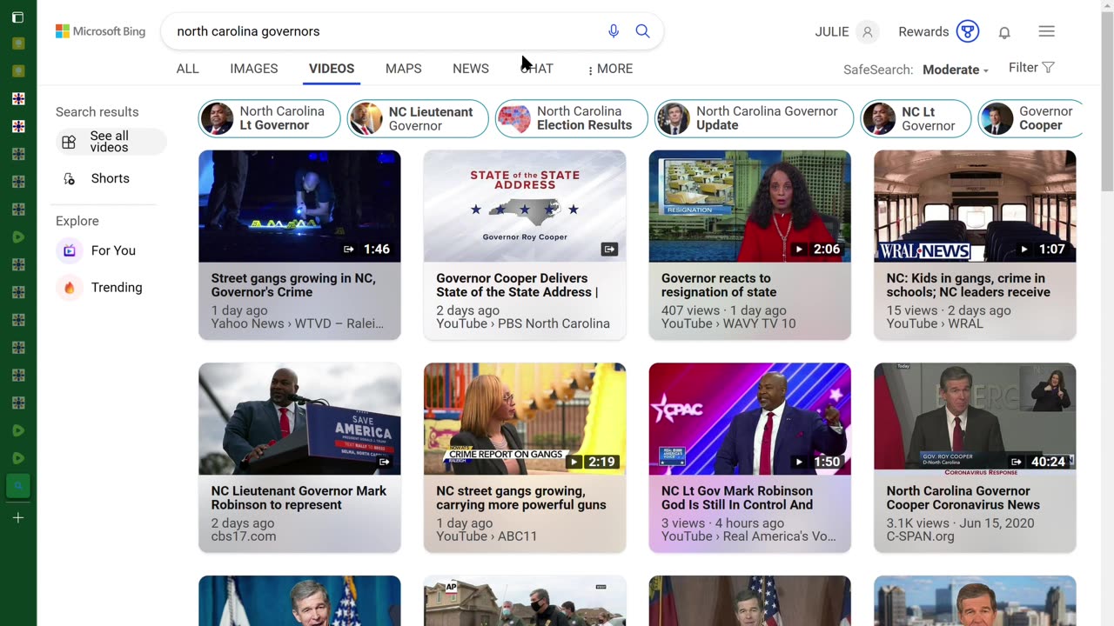Select the NC Lt Governor chip

point(916,118)
